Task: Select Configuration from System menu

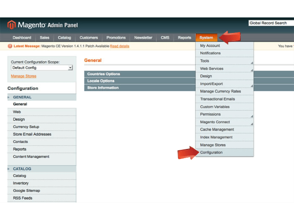Action: point(211,153)
